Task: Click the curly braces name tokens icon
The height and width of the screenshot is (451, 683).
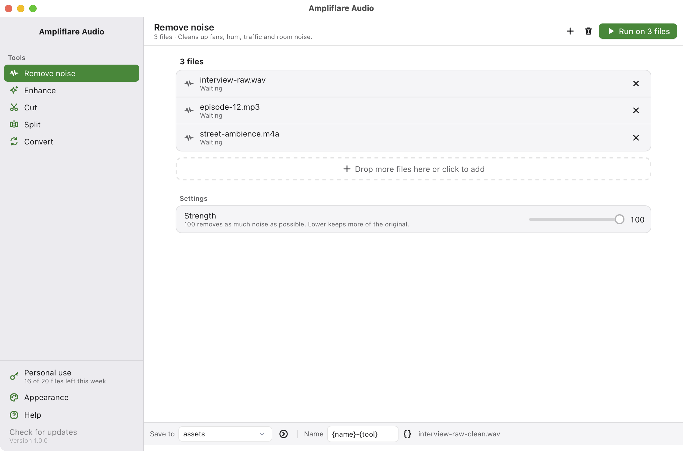Action: click(x=407, y=434)
